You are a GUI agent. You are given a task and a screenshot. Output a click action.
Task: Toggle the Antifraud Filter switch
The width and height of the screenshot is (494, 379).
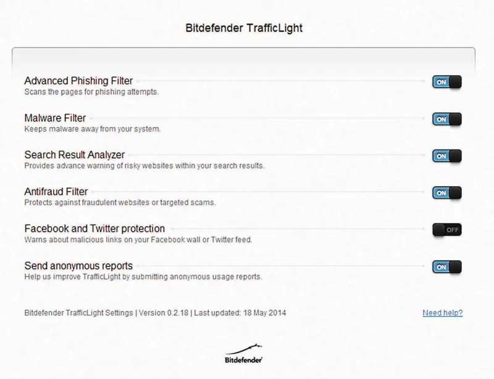[447, 193]
